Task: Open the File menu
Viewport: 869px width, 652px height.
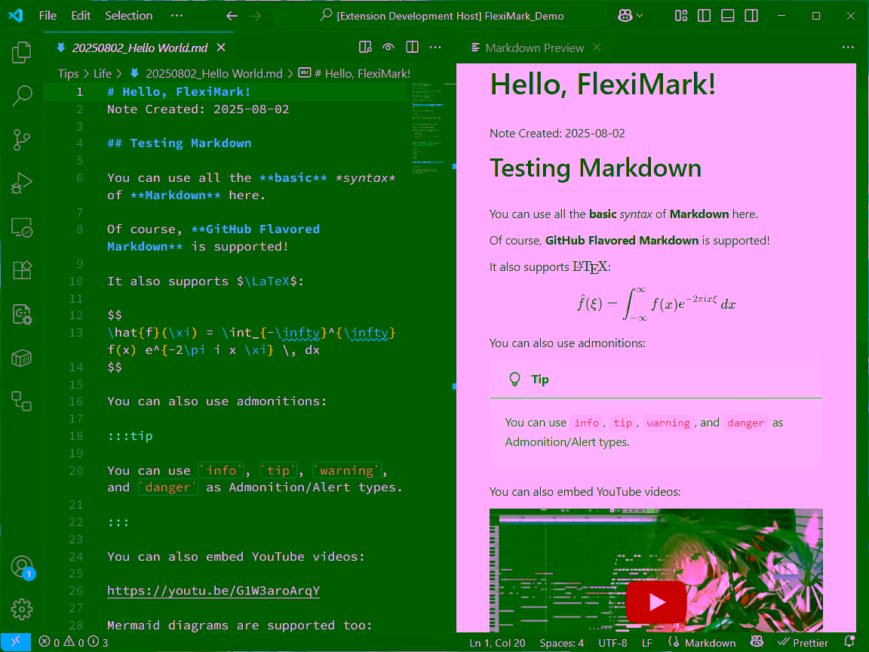Action: click(48, 16)
